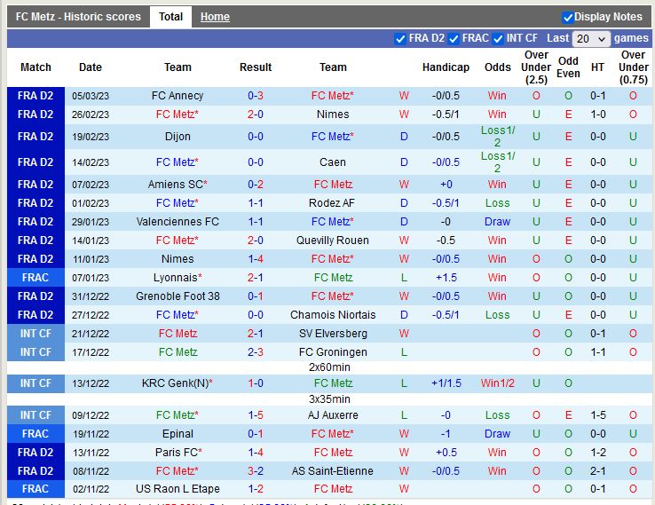655x505 pixels.
Task: Select the Total tab
Action: (170, 17)
